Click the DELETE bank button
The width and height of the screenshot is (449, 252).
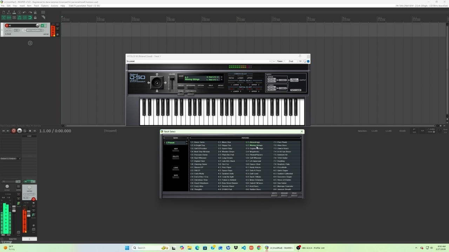(x=176, y=158)
